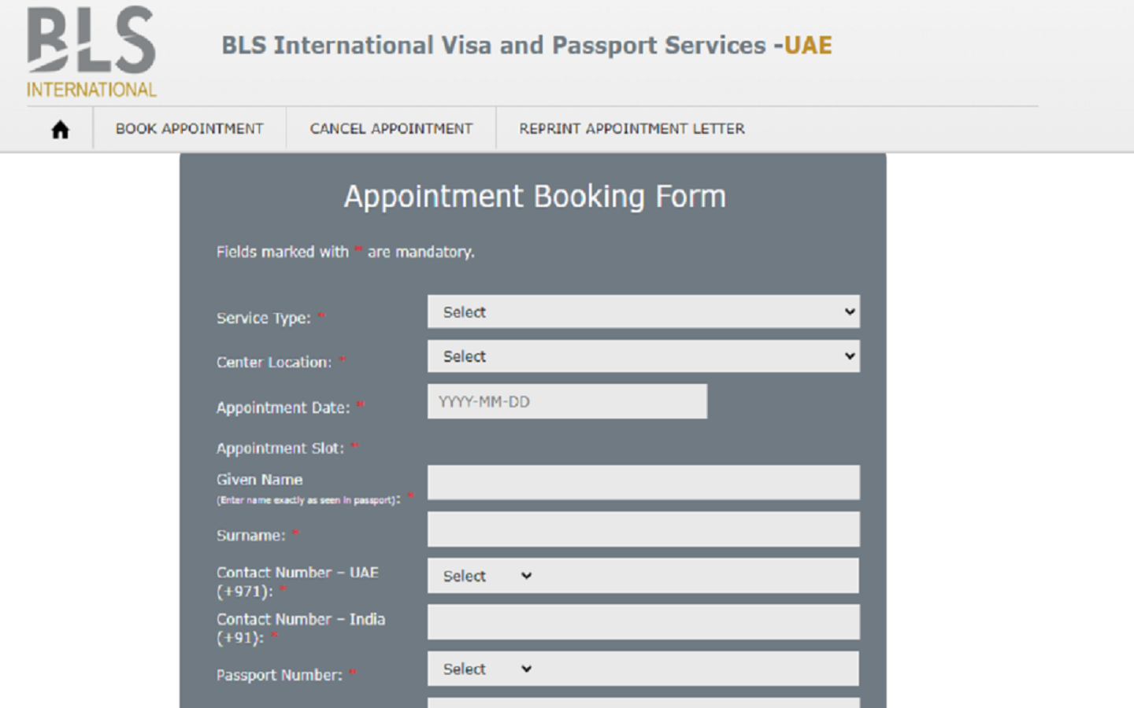
Task: Select REPRINT APPOINTMENT LETTER option
Action: 631,128
